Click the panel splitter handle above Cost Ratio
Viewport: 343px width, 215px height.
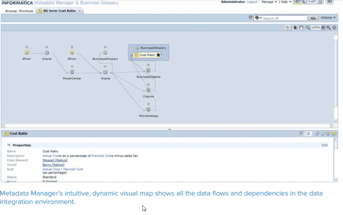click(169, 129)
